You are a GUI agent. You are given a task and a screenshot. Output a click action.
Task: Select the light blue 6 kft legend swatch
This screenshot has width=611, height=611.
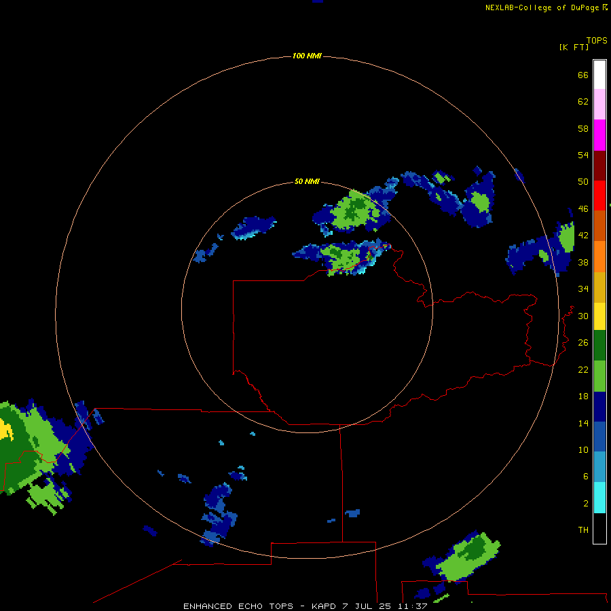tap(599, 467)
